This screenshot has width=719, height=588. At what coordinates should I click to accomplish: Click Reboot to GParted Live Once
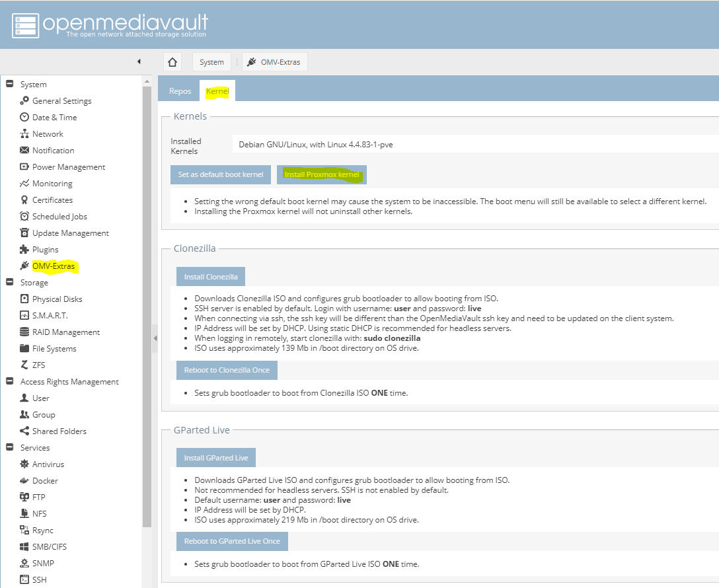tap(232, 541)
